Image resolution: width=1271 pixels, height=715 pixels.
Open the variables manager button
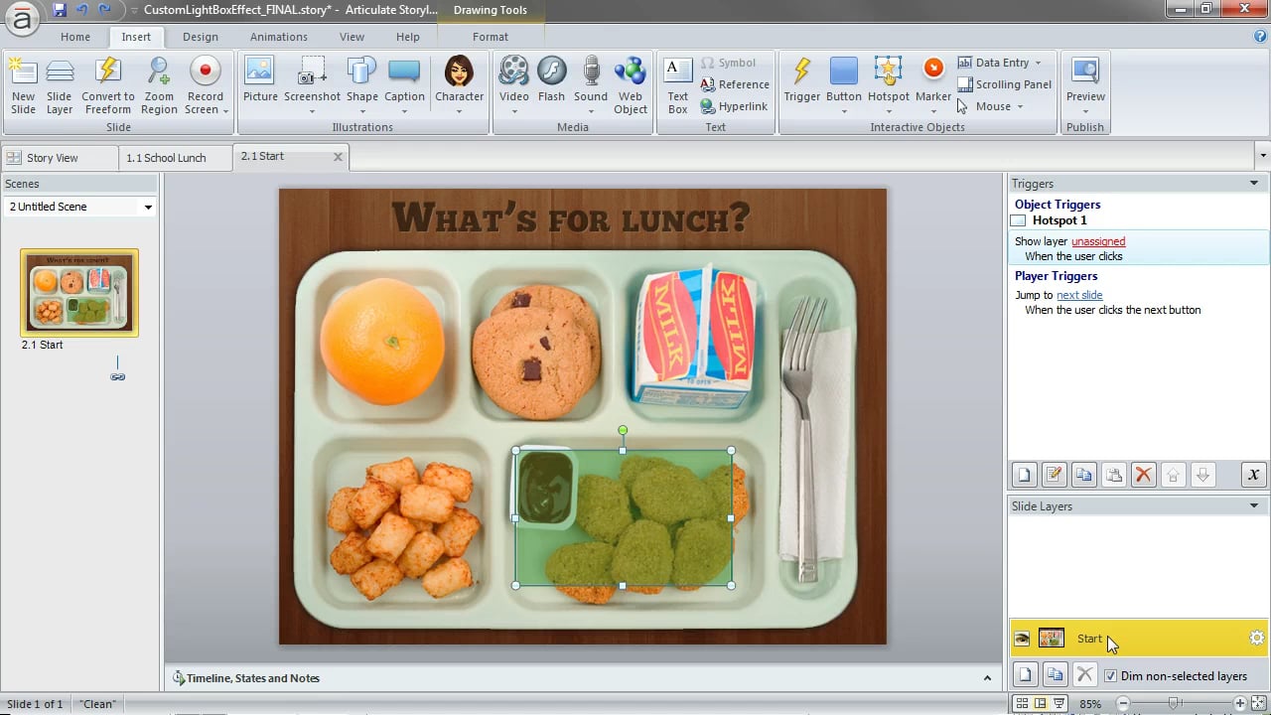click(1253, 475)
